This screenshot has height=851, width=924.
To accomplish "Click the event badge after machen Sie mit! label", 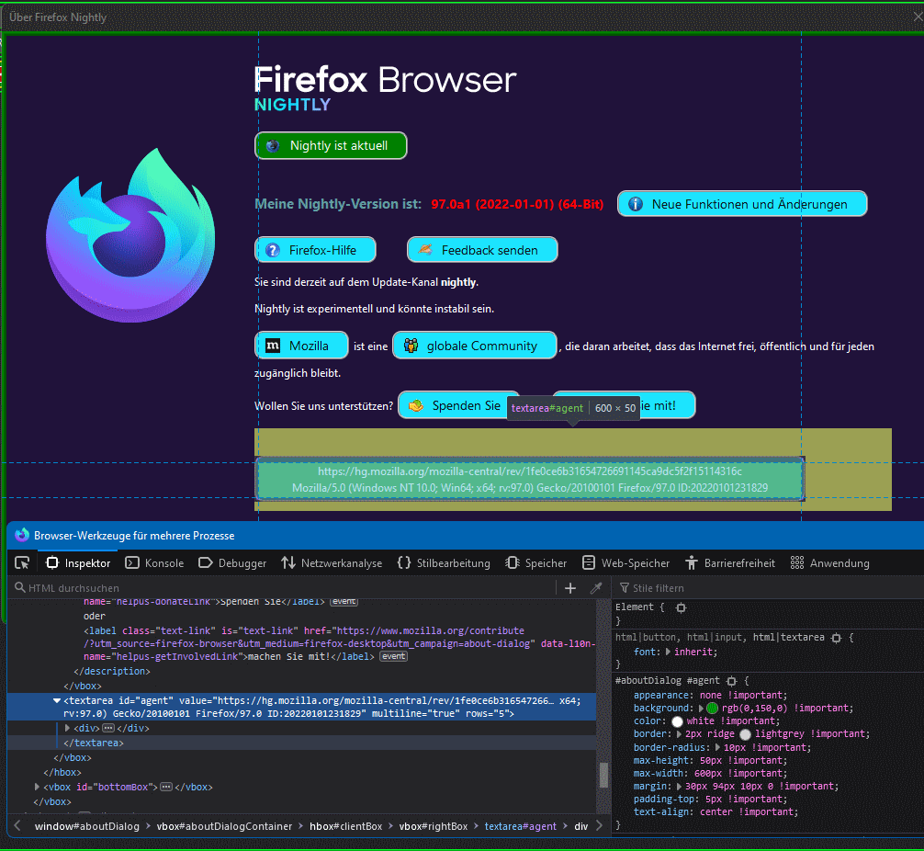I will 393,656.
